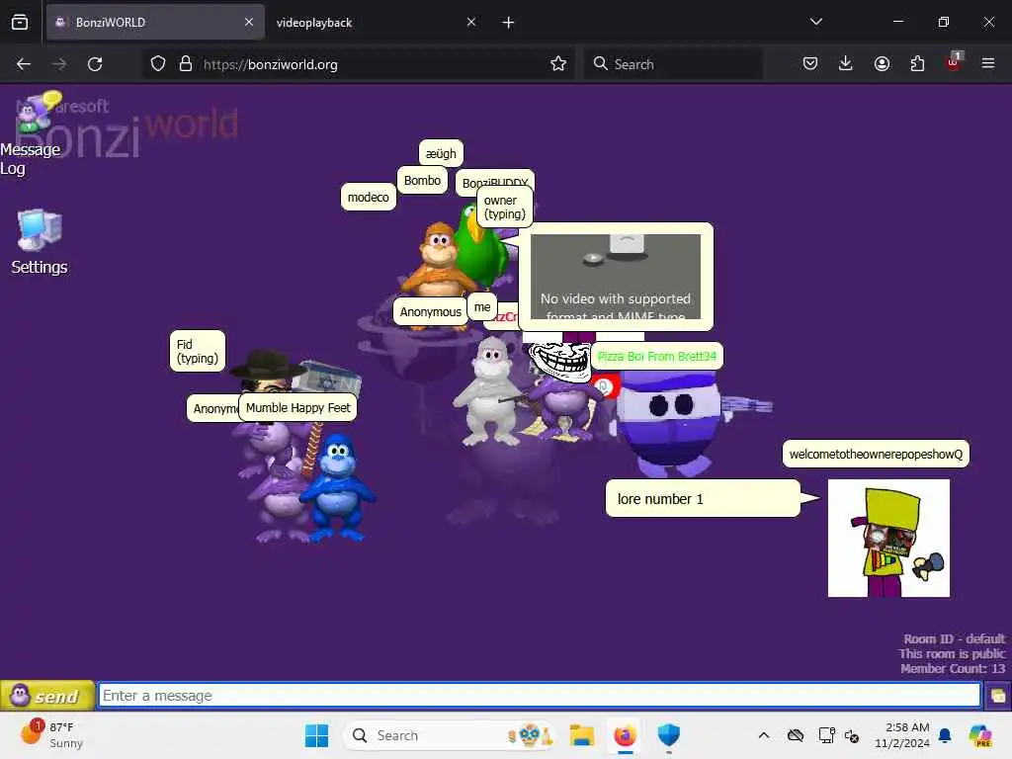Open tracking protection shield info

click(158, 64)
